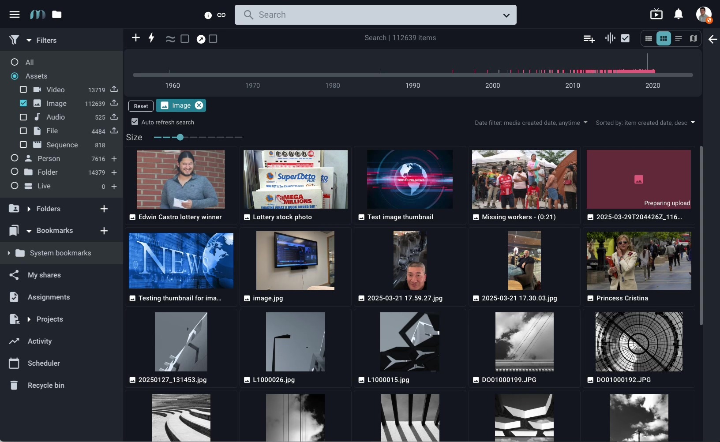Viewport: 720px width, 442px height.
Task: Expand System bookmarks tree item
Action: (8, 253)
